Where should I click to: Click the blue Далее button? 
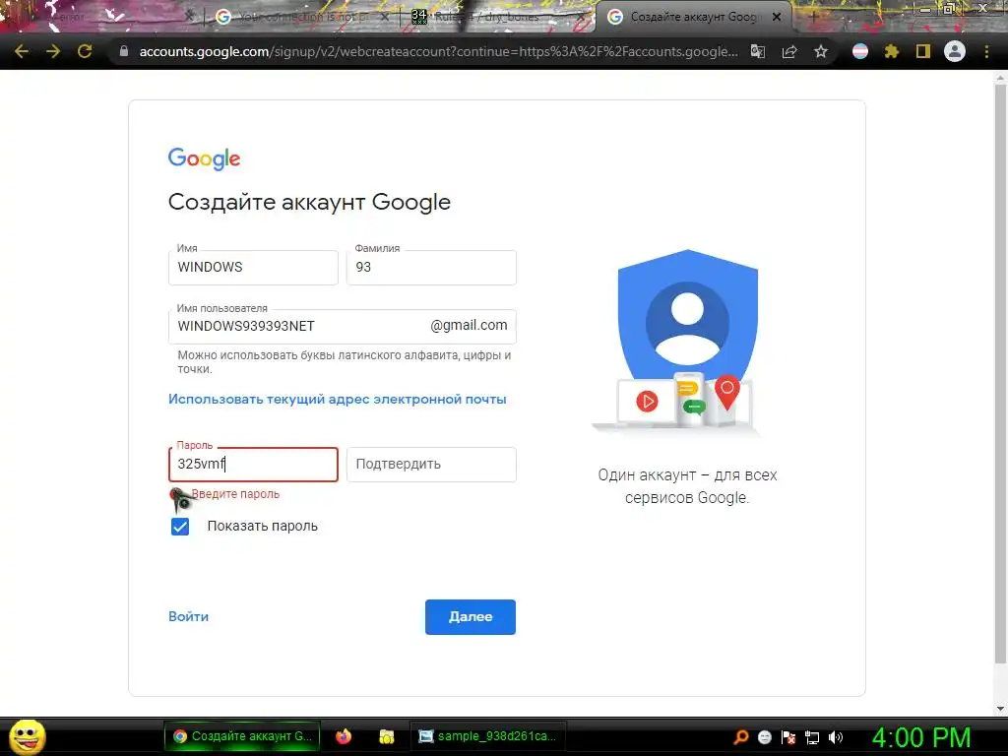pyautogui.click(x=471, y=617)
